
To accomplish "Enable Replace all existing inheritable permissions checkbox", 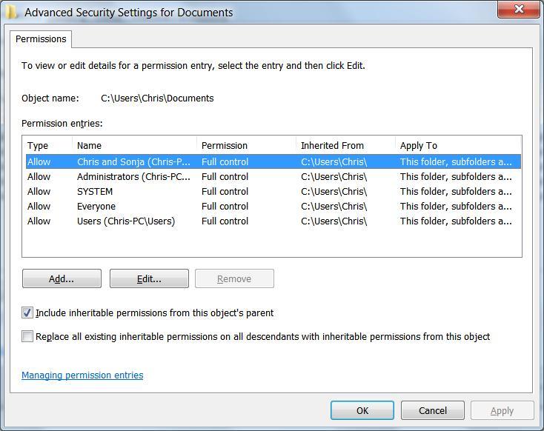I will coord(27,337).
